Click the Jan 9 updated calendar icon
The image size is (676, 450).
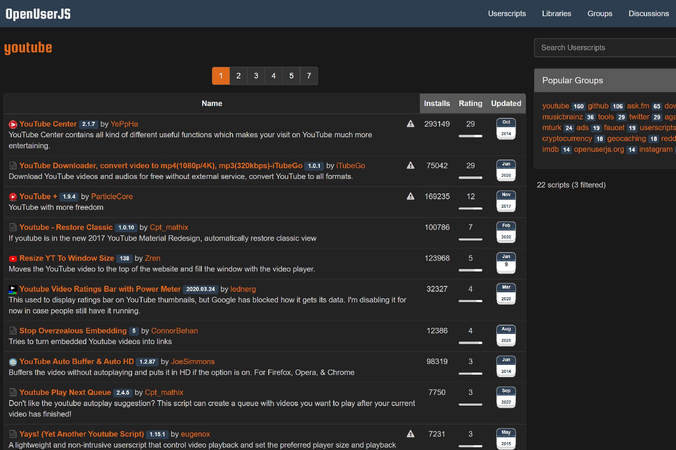(x=506, y=263)
